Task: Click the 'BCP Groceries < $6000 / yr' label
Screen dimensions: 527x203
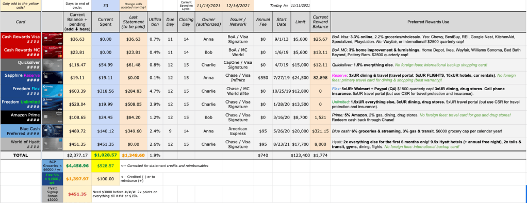Action: click(x=52, y=166)
